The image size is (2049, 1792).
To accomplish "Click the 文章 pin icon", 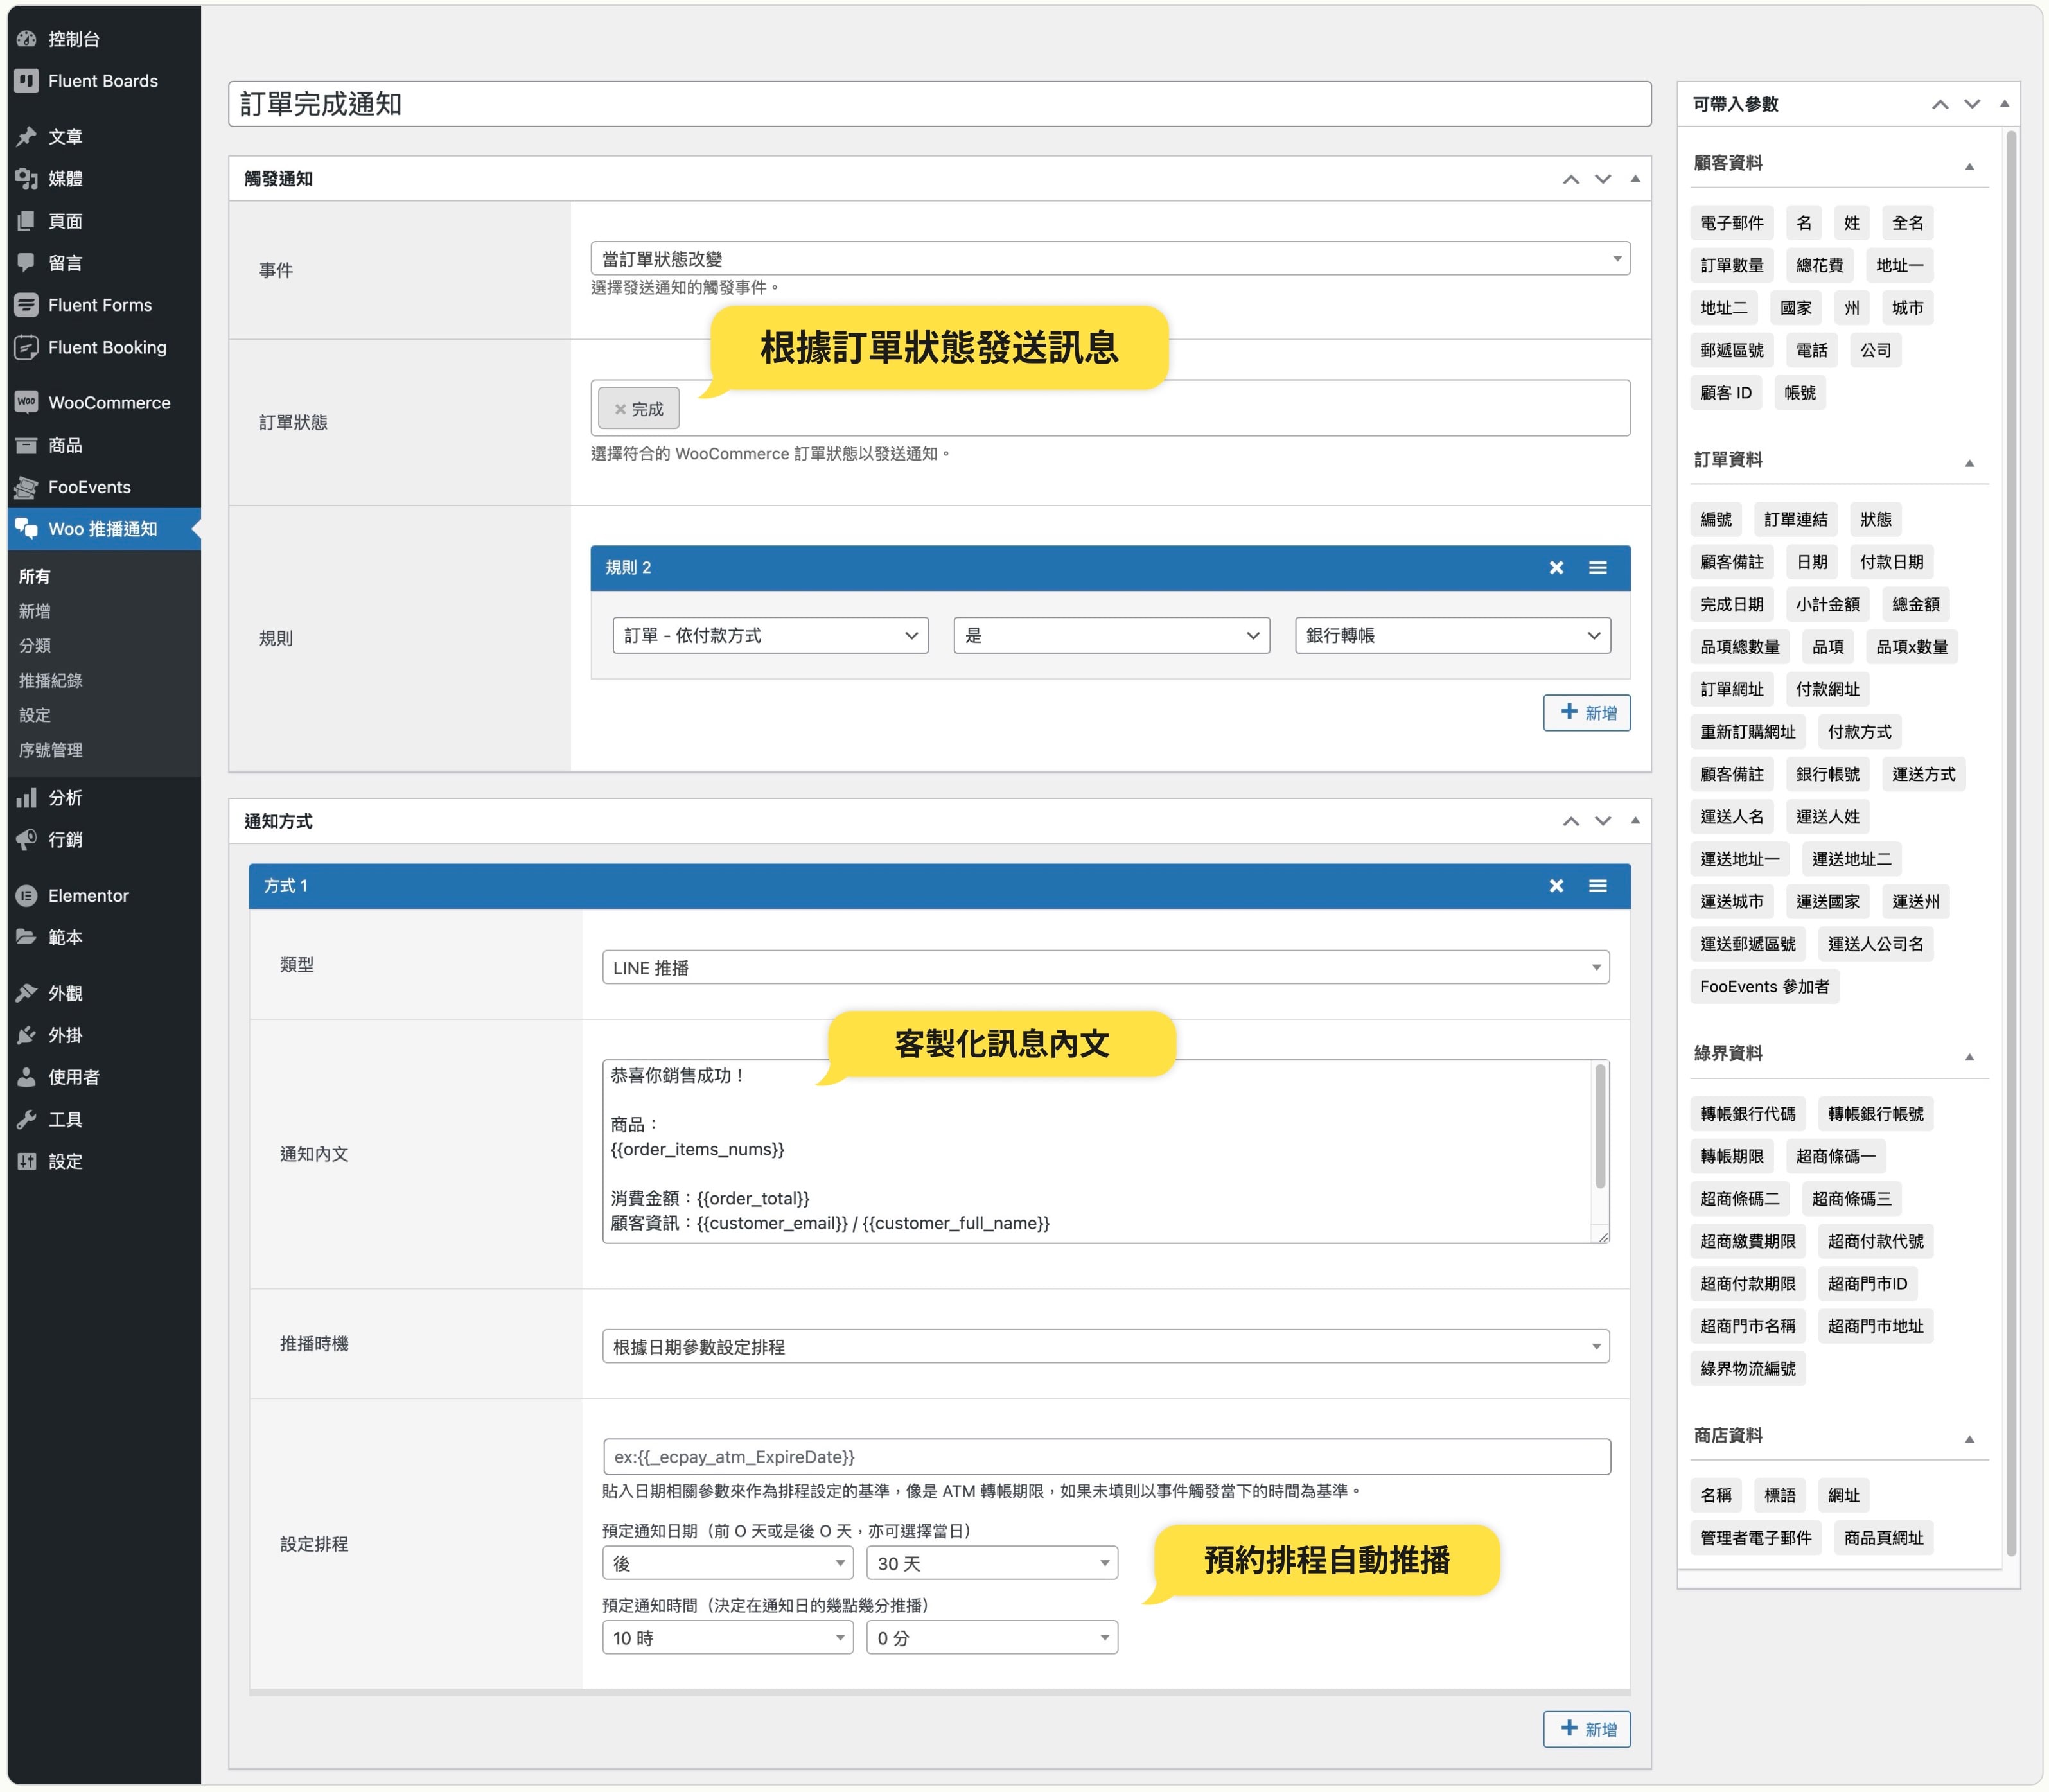I will [x=27, y=136].
